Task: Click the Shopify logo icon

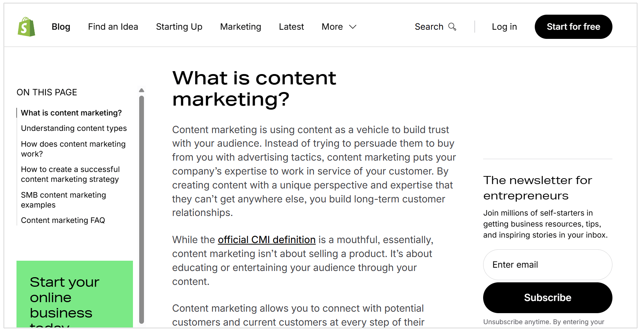Action: (x=26, y=26)
